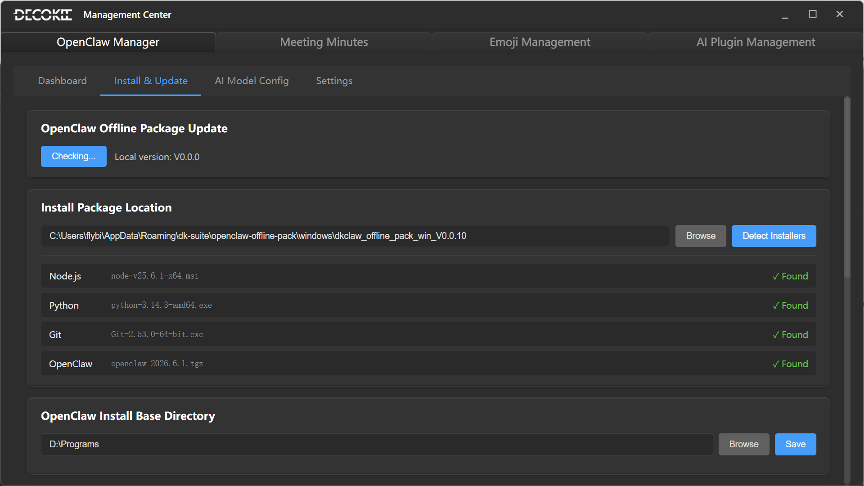Open the Meeting Minutes tab

[324, 42]
